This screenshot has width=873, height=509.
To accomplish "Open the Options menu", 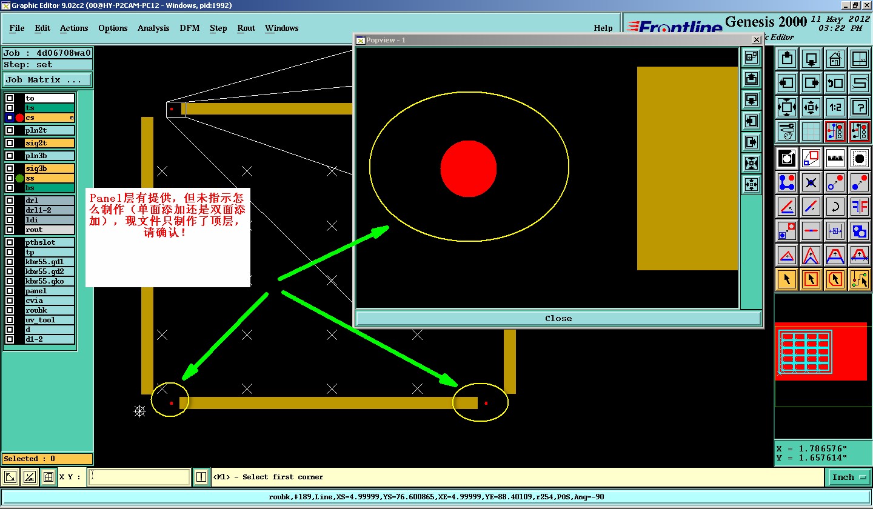I will (x=113, y=28).
